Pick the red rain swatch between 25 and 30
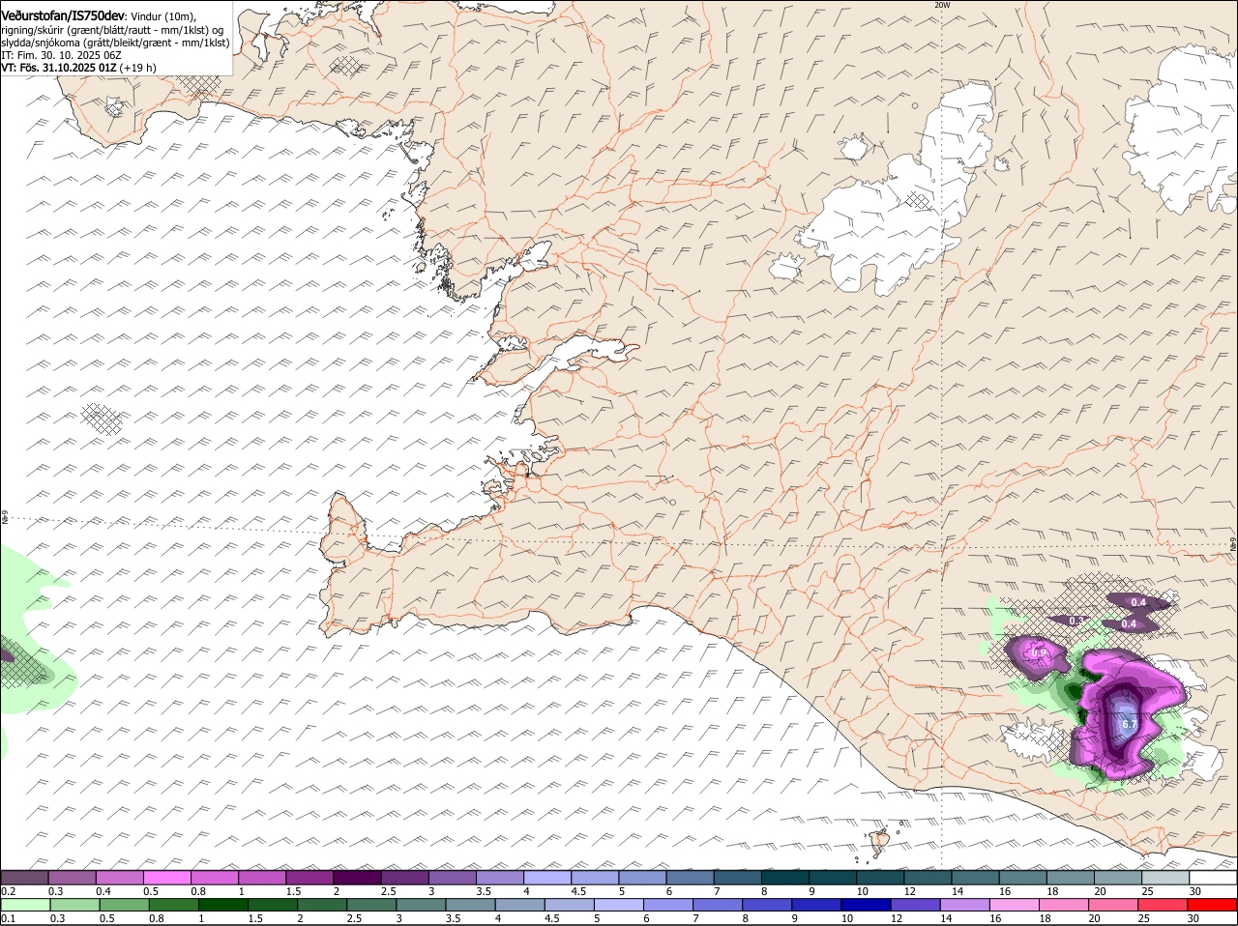 (1161, 905)
